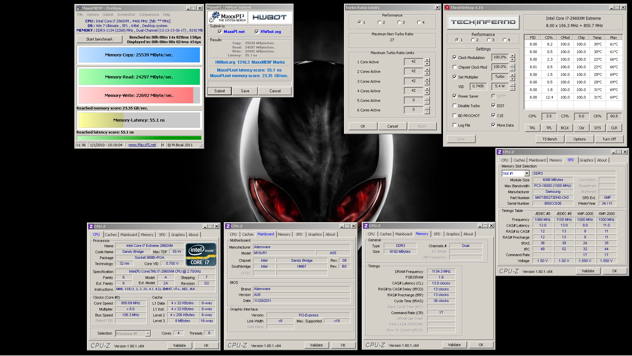Increase the 1 Core Active turbo ratio
Image resolution: width=632 pixels, height=356 pixels.
(427, 60)
